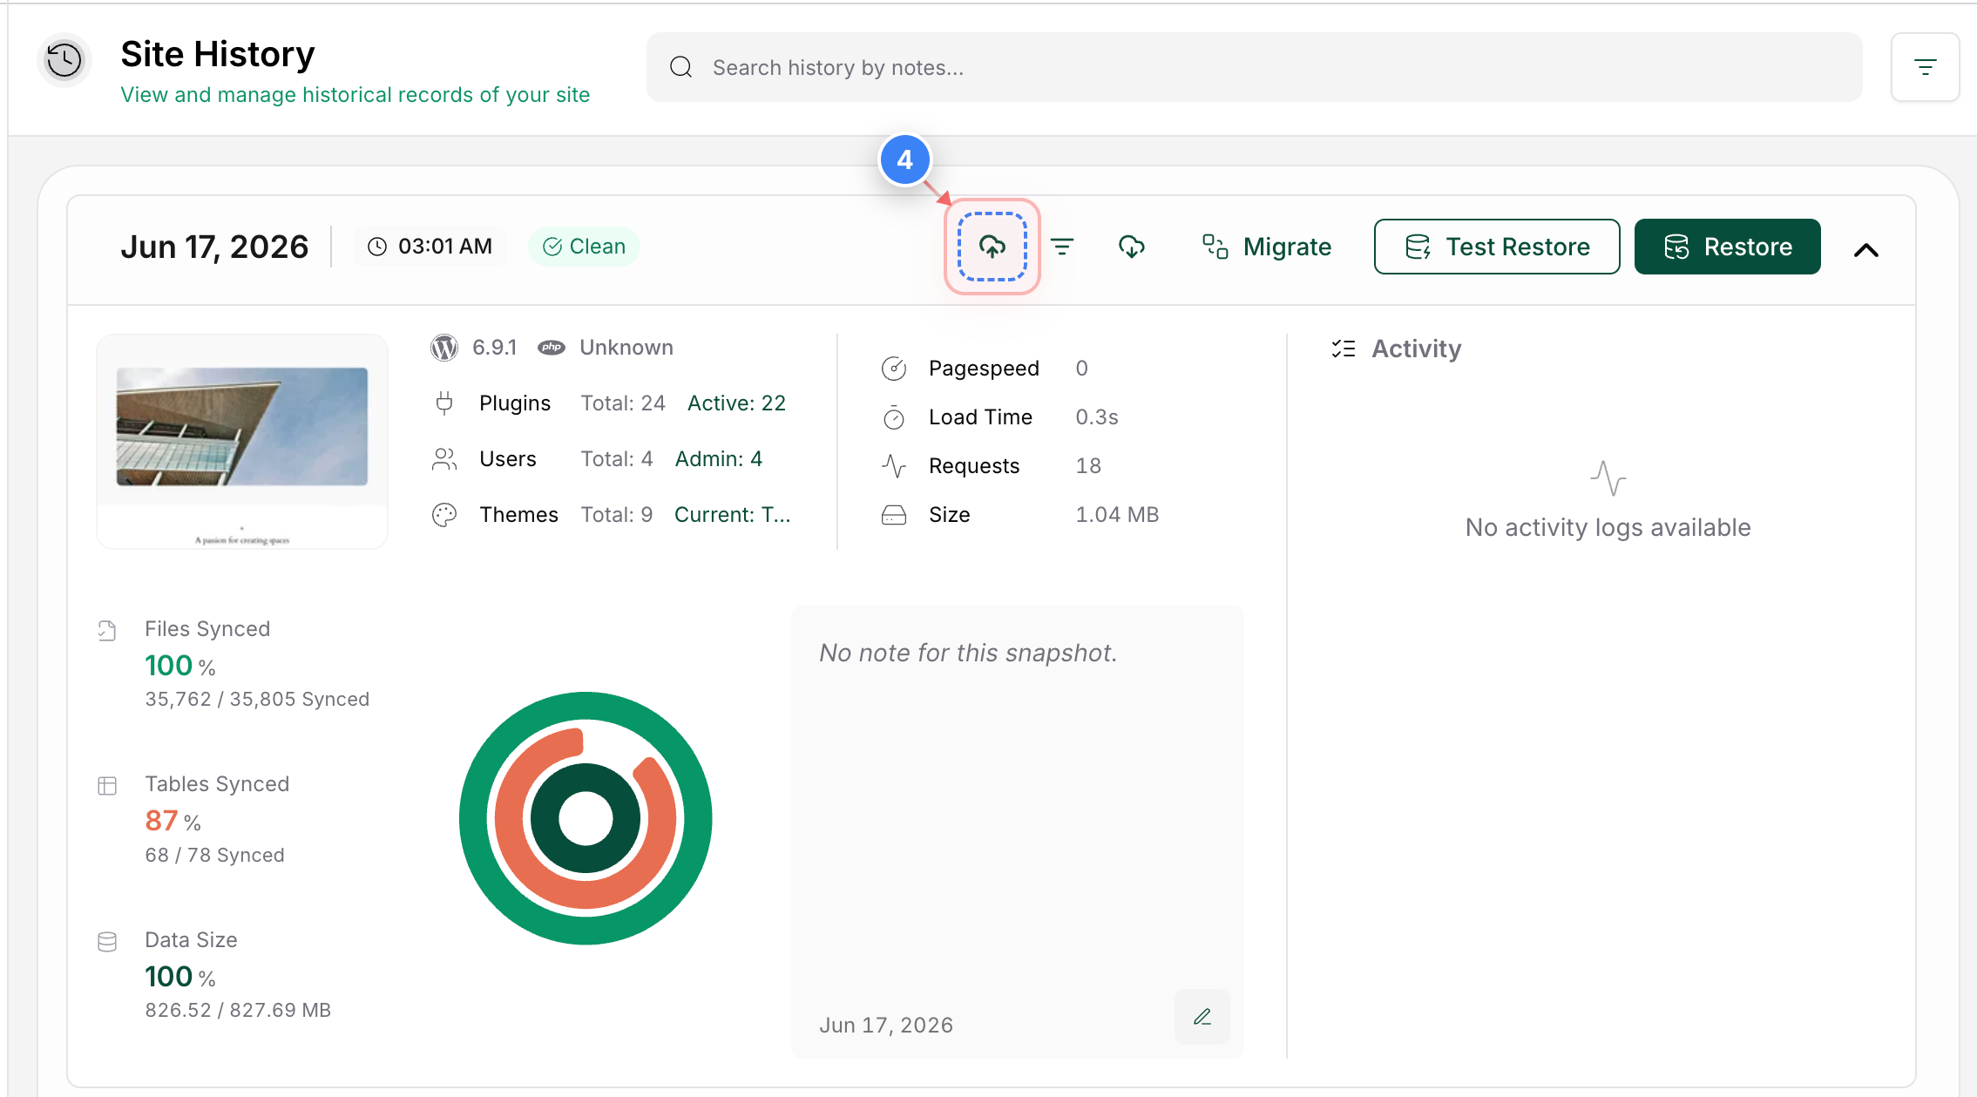Click the 'Site History' page title
1977x1097 pixels.
(218, 54)
